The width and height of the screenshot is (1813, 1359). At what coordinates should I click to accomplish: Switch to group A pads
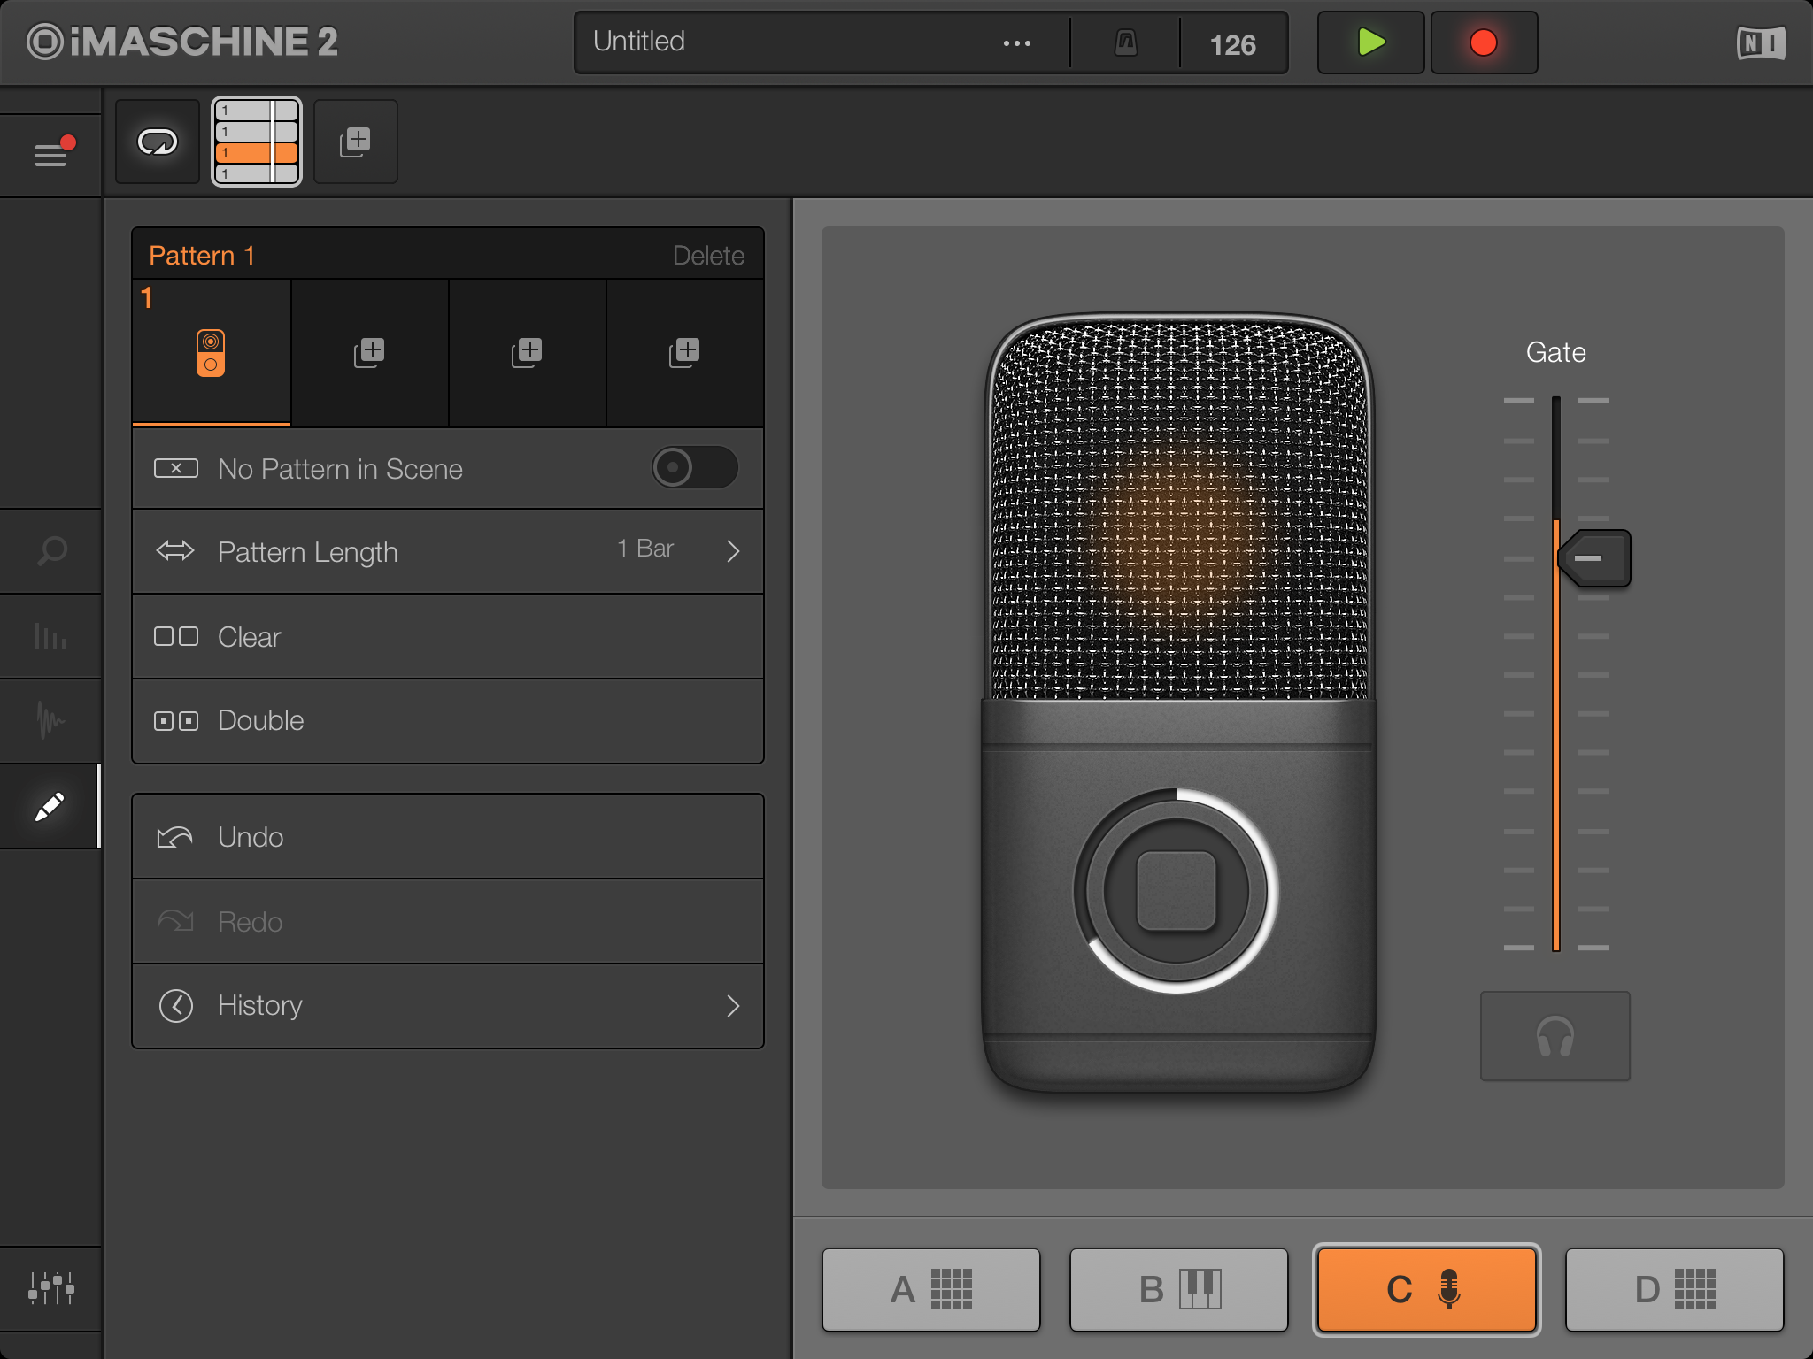(931, 1290)
